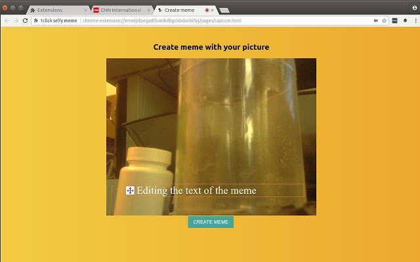
Task: Click the browser forward arrow
Action: pos(16,21)
